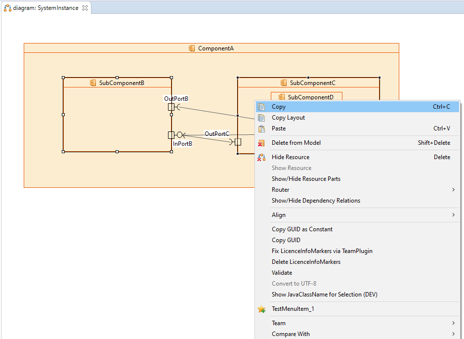Click the Hide Resource icon
464x339 pixels.
[261, 157]
